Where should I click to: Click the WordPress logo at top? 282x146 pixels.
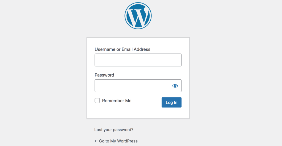(138, 16)
